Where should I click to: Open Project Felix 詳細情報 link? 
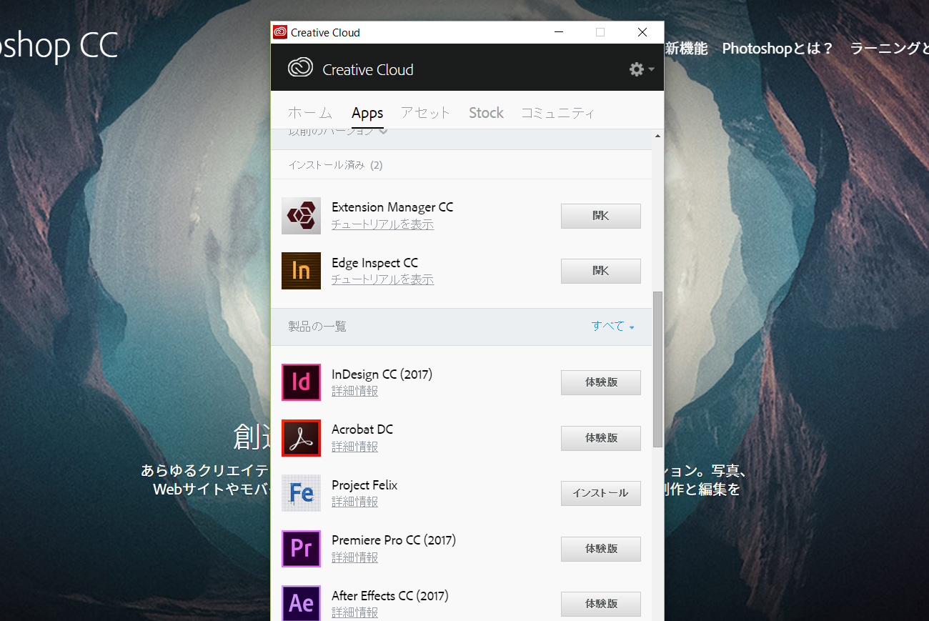click(x=355, y=502)
